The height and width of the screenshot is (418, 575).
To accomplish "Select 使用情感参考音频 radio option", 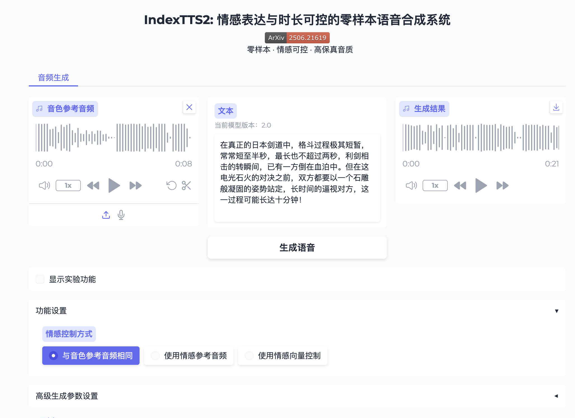I will tap(155, 356).
